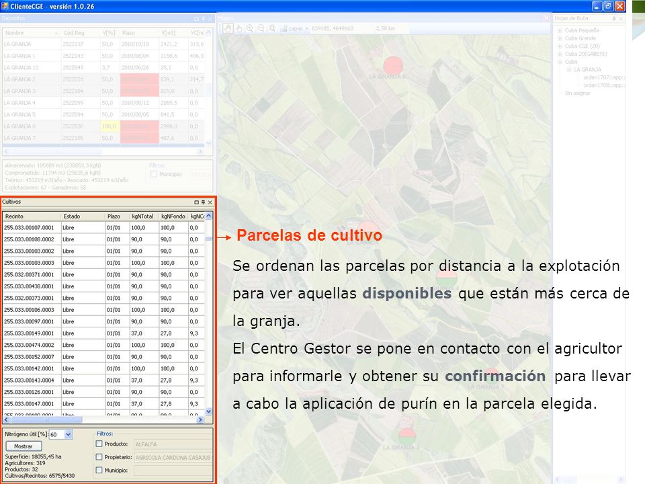The image size is (645, 484).
Task: Click yellow 100,0 cell in LA GRANJA 6 row
Action: 110,126
